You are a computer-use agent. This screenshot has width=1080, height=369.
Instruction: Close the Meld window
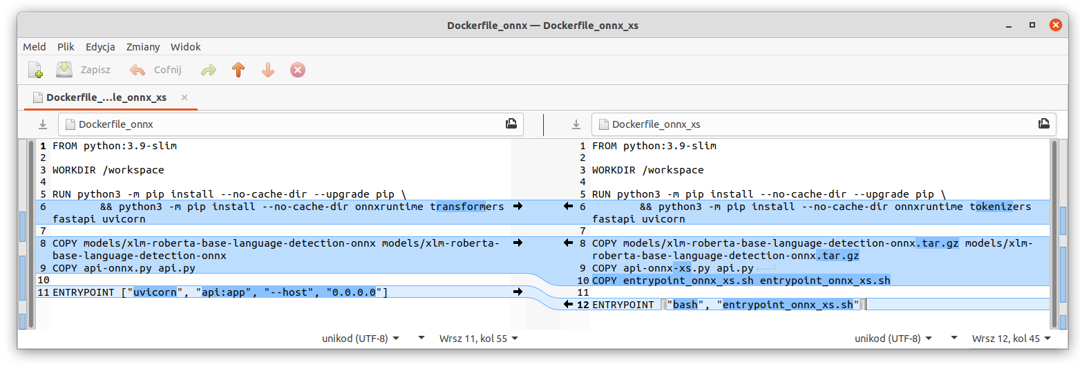pos(1055,26)
